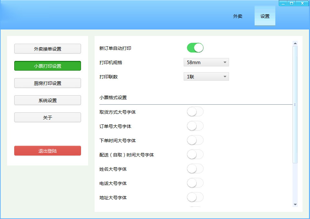Click the red 退出登陆 button

point(48,151)
